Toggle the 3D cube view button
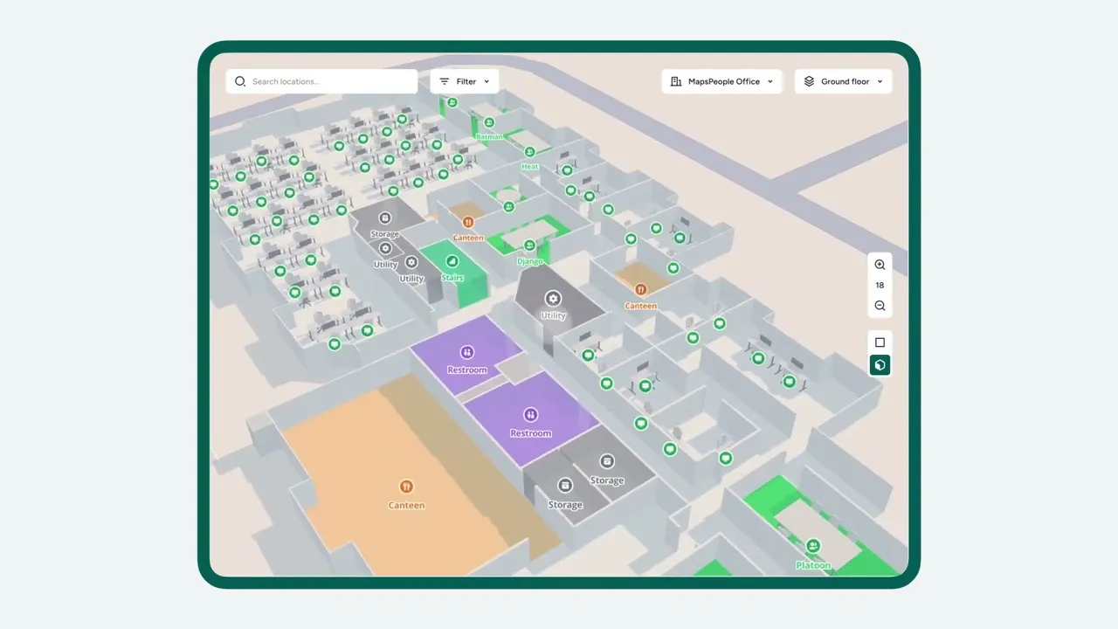The width and height of the screenshot is (1118, 629). [x=880, y=365]
